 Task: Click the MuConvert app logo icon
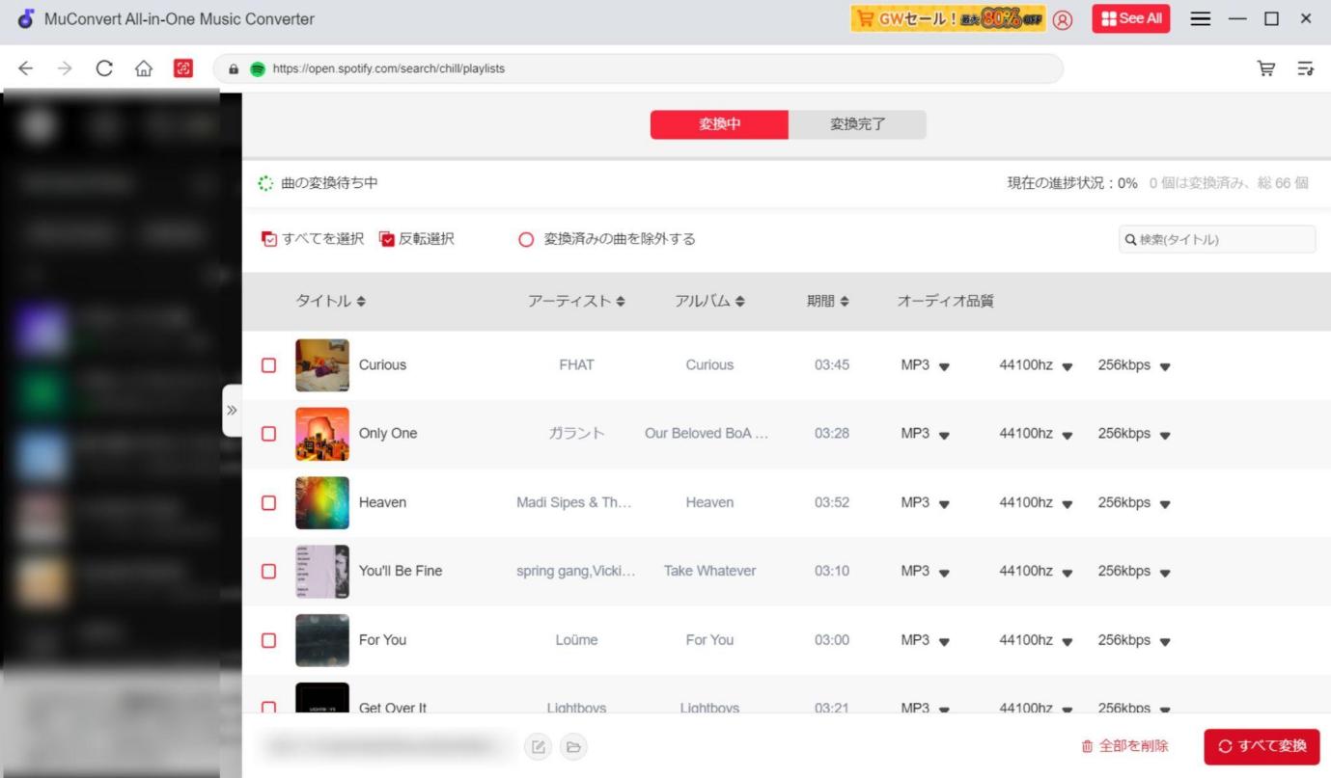point(26,19)
